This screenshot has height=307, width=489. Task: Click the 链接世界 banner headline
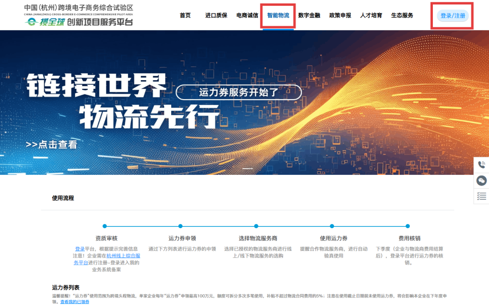97,86
